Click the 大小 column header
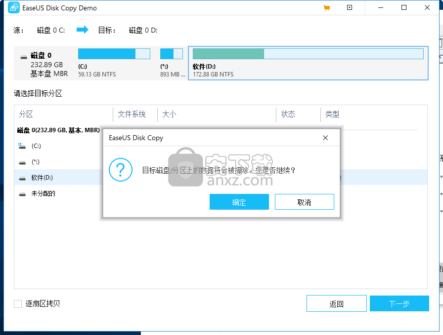Screen dimensions: 443x335 tap(169, 114)
